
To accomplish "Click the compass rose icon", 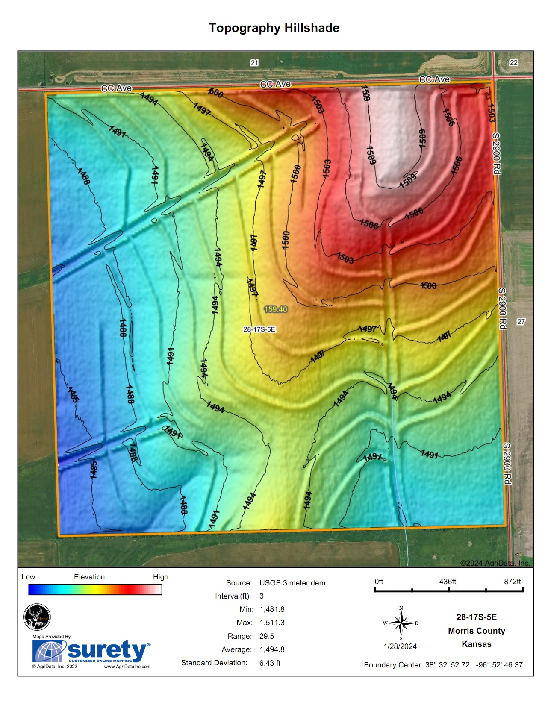I will point(401,623).
